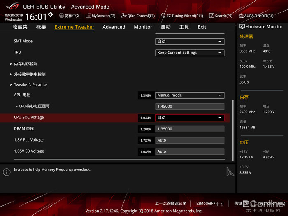288x216 pixels.
Task: Click EZ Tuning Wizard(F11) label
Action: [185, 16]
